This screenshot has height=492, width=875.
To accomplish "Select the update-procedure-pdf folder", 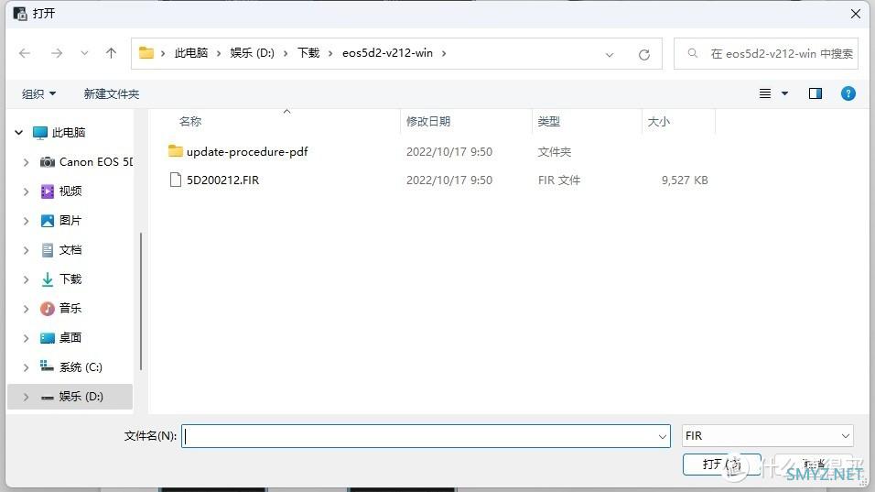I will point(247,151).
